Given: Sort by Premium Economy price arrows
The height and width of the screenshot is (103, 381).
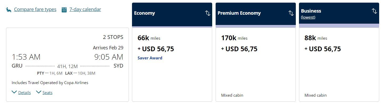Looking at the screenshot, I should point(291,13).
